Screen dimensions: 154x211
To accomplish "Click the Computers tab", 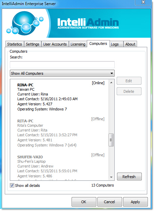I will [98, 43].
